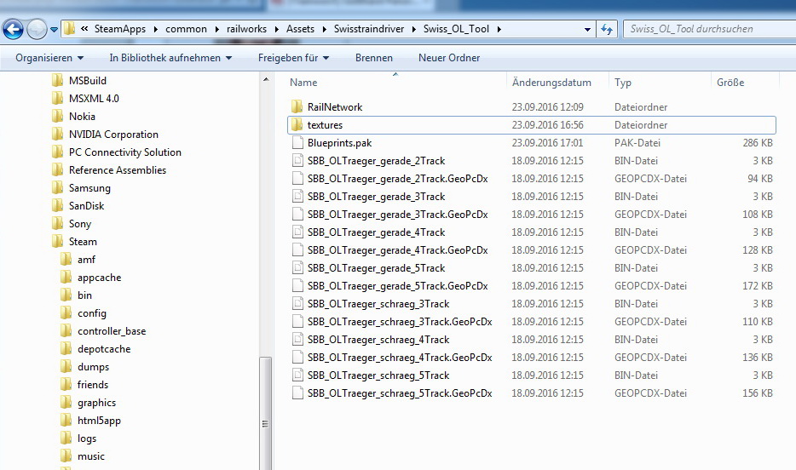Select PC Connectivity Solution folder in tree
The height and width of the screenshot is (470, 796).
click(x=125, y=152)
